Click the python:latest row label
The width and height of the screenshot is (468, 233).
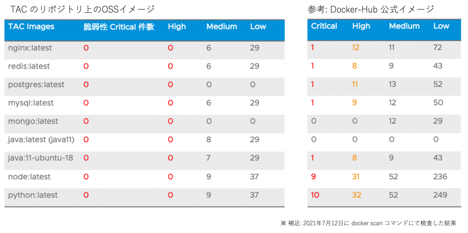click(33, 195)
